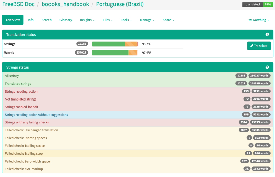Click the Words progress bar
The image size is (275, 177).
115,53
